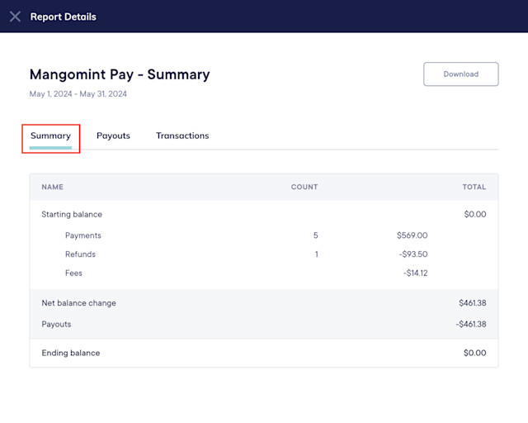Screen dimensions: 528x423
Task: Download the Mangomint Pay summary report
Action: (x=460, y=74)
